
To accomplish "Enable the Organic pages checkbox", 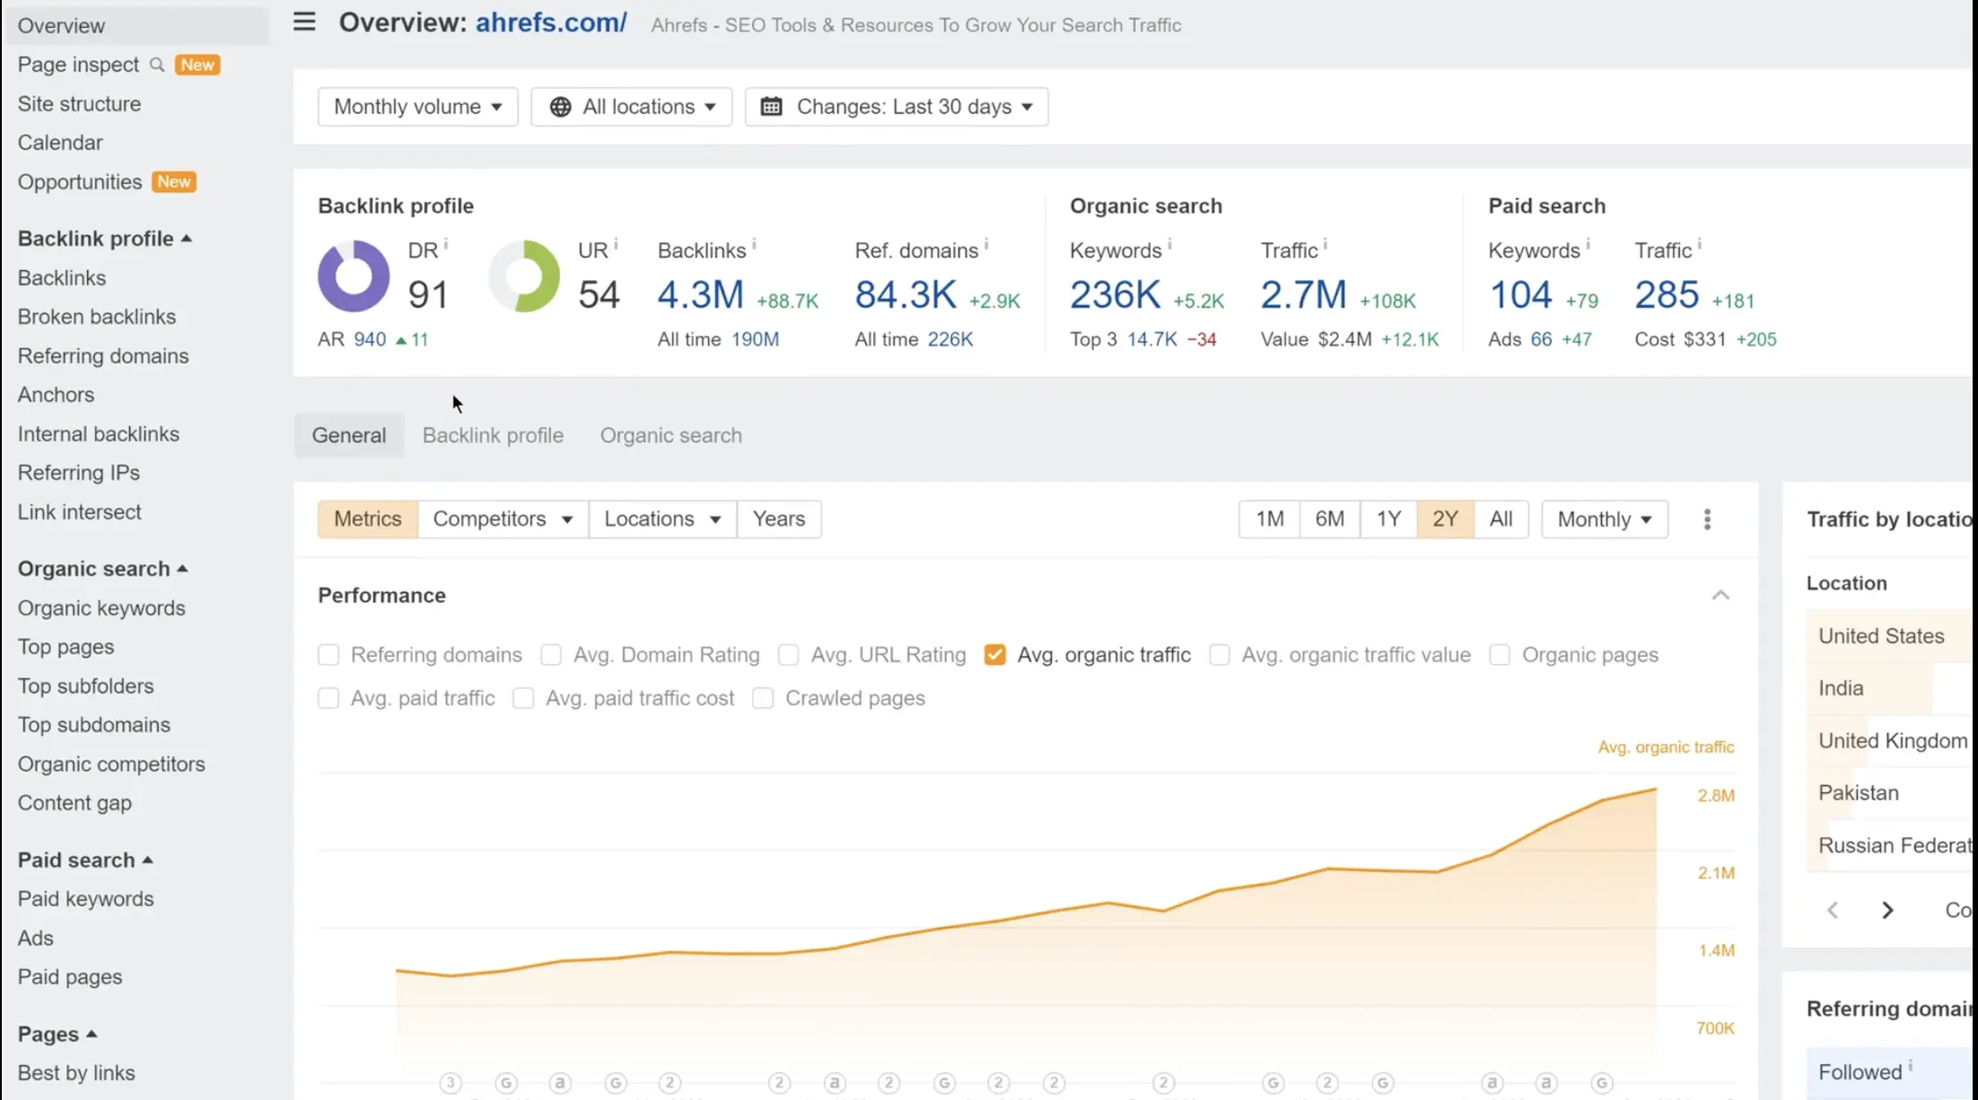I will coord(1500,655).
